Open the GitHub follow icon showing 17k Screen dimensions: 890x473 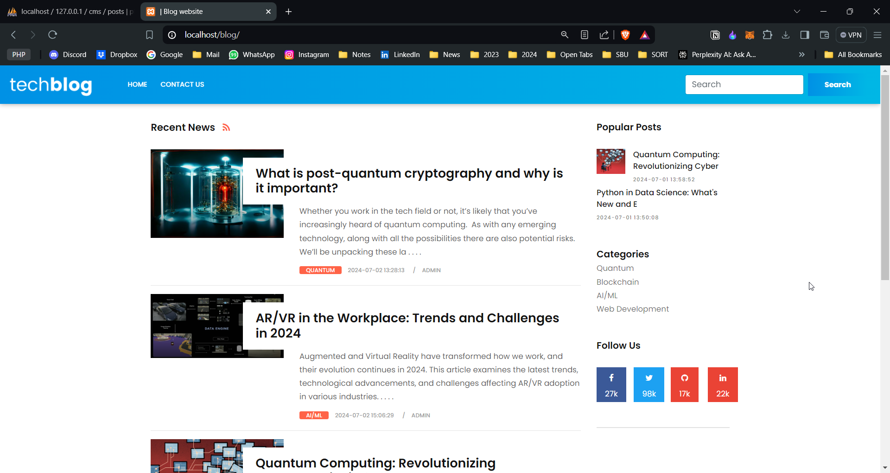click(685, 384)
